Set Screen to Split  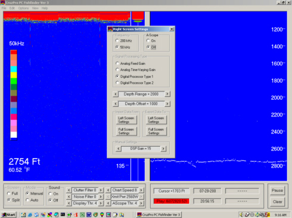tap(13, 200)
